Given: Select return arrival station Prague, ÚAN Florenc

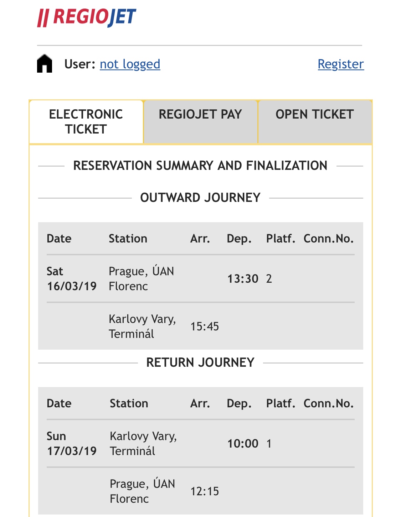Looking at the screenshot, I should 143,491.
